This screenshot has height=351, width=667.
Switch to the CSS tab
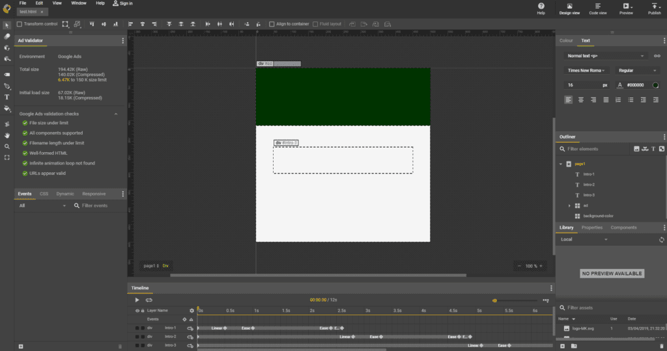[x=44, y=194]
